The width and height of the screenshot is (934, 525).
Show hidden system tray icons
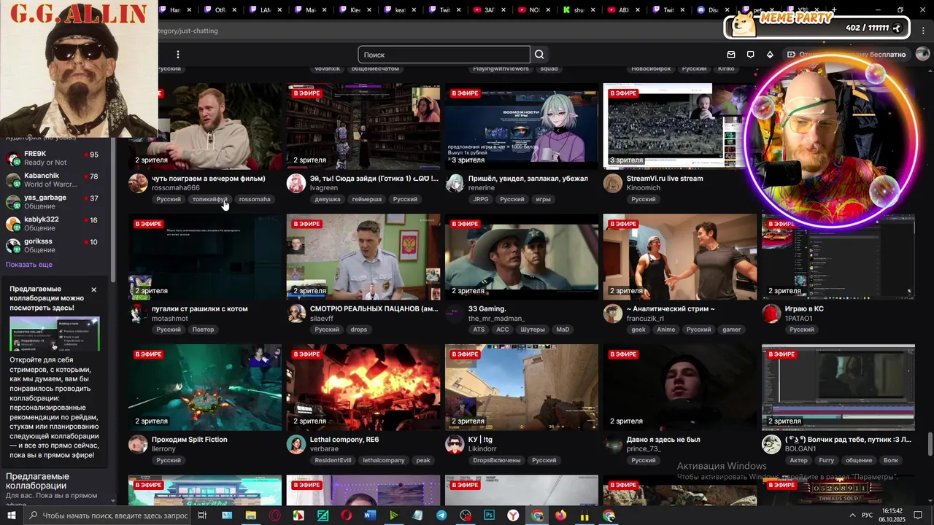pyautogui.click(x=852, y=516)
